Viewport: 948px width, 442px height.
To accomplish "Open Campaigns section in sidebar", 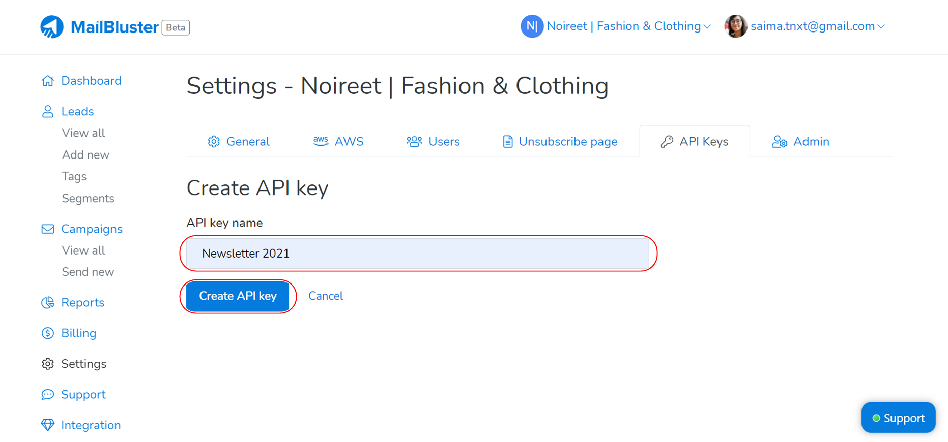I will [x=92, y=229].
